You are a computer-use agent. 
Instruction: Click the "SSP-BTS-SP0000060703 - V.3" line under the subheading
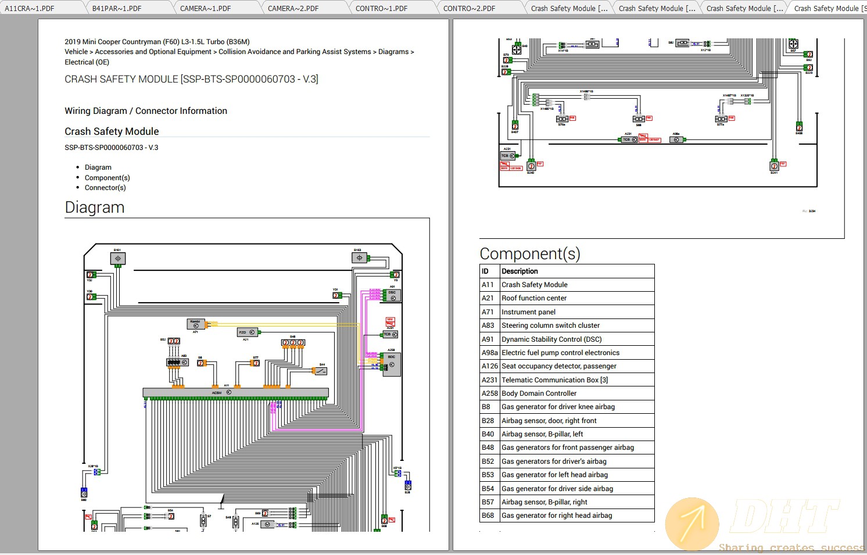click(x=112, y=148)
